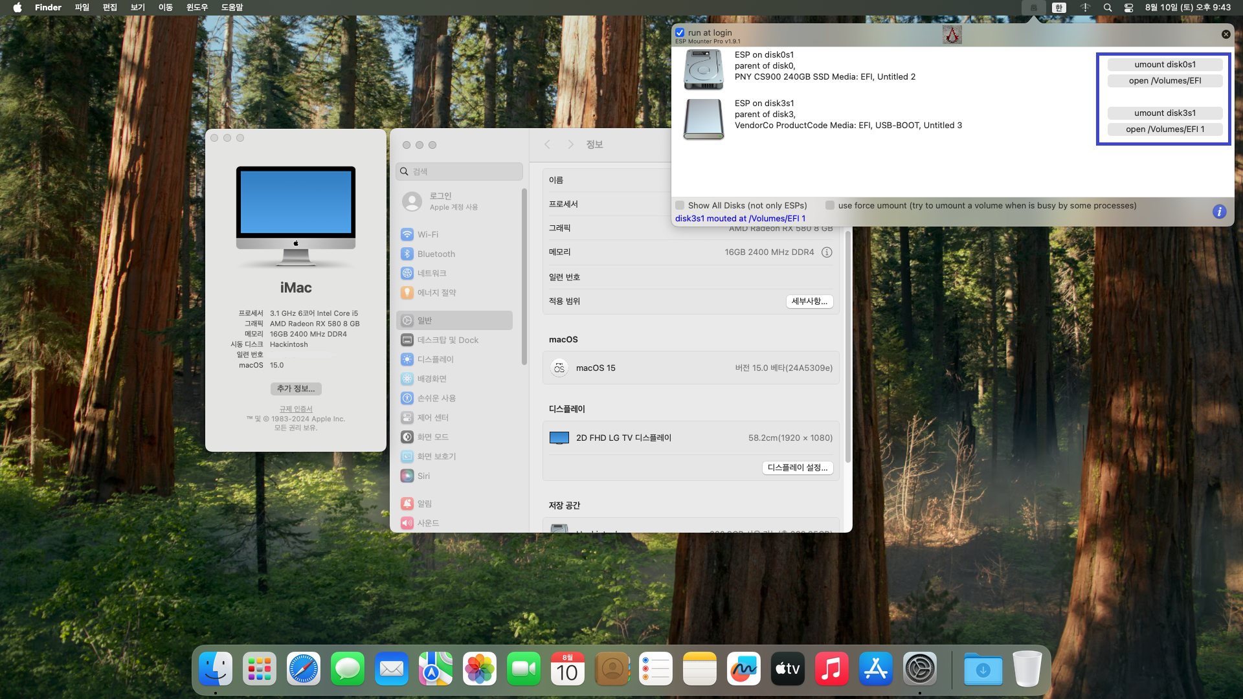
Task: Click date and time in menu bar
Action: [1187, 8]
